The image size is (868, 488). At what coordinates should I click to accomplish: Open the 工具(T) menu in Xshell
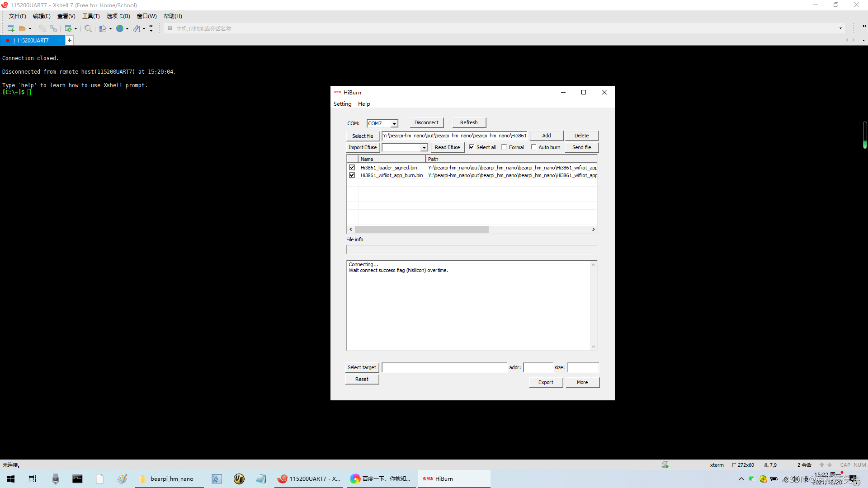90,16
